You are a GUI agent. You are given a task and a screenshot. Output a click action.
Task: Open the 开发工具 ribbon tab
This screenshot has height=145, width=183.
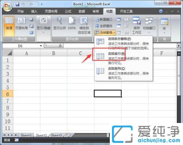coord(126,11)
